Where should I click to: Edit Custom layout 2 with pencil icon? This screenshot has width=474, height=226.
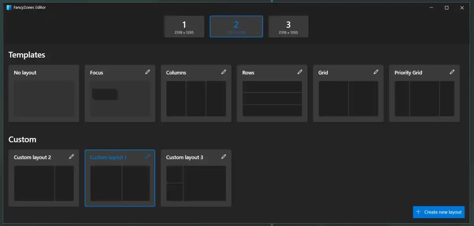[71, 157]
